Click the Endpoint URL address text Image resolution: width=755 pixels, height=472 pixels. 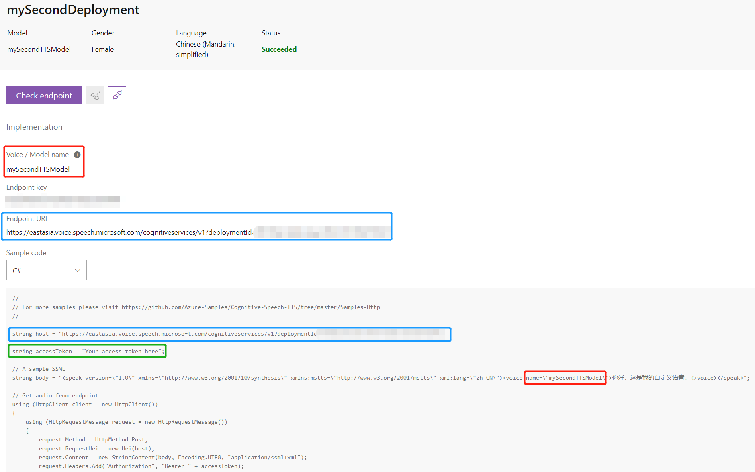(x=129, y=232)
